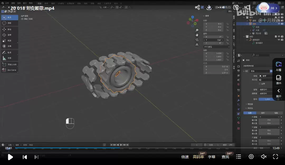The width and height of the screenshot is (285, 165).
Task: Open Blender's 编辑 Edit menu
Action: pos(13,3)
